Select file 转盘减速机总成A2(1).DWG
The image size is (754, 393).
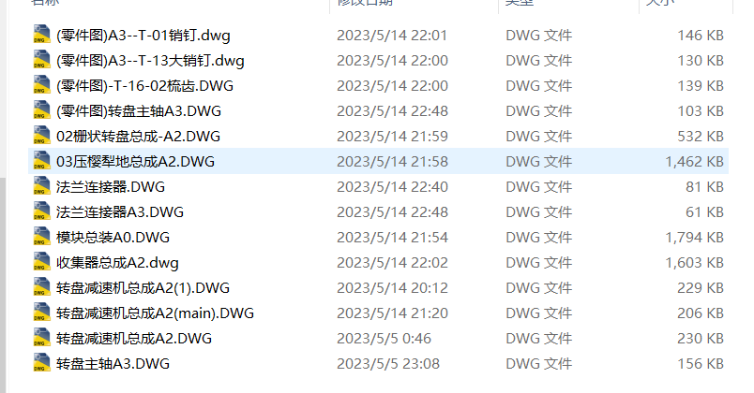point(379,287)
